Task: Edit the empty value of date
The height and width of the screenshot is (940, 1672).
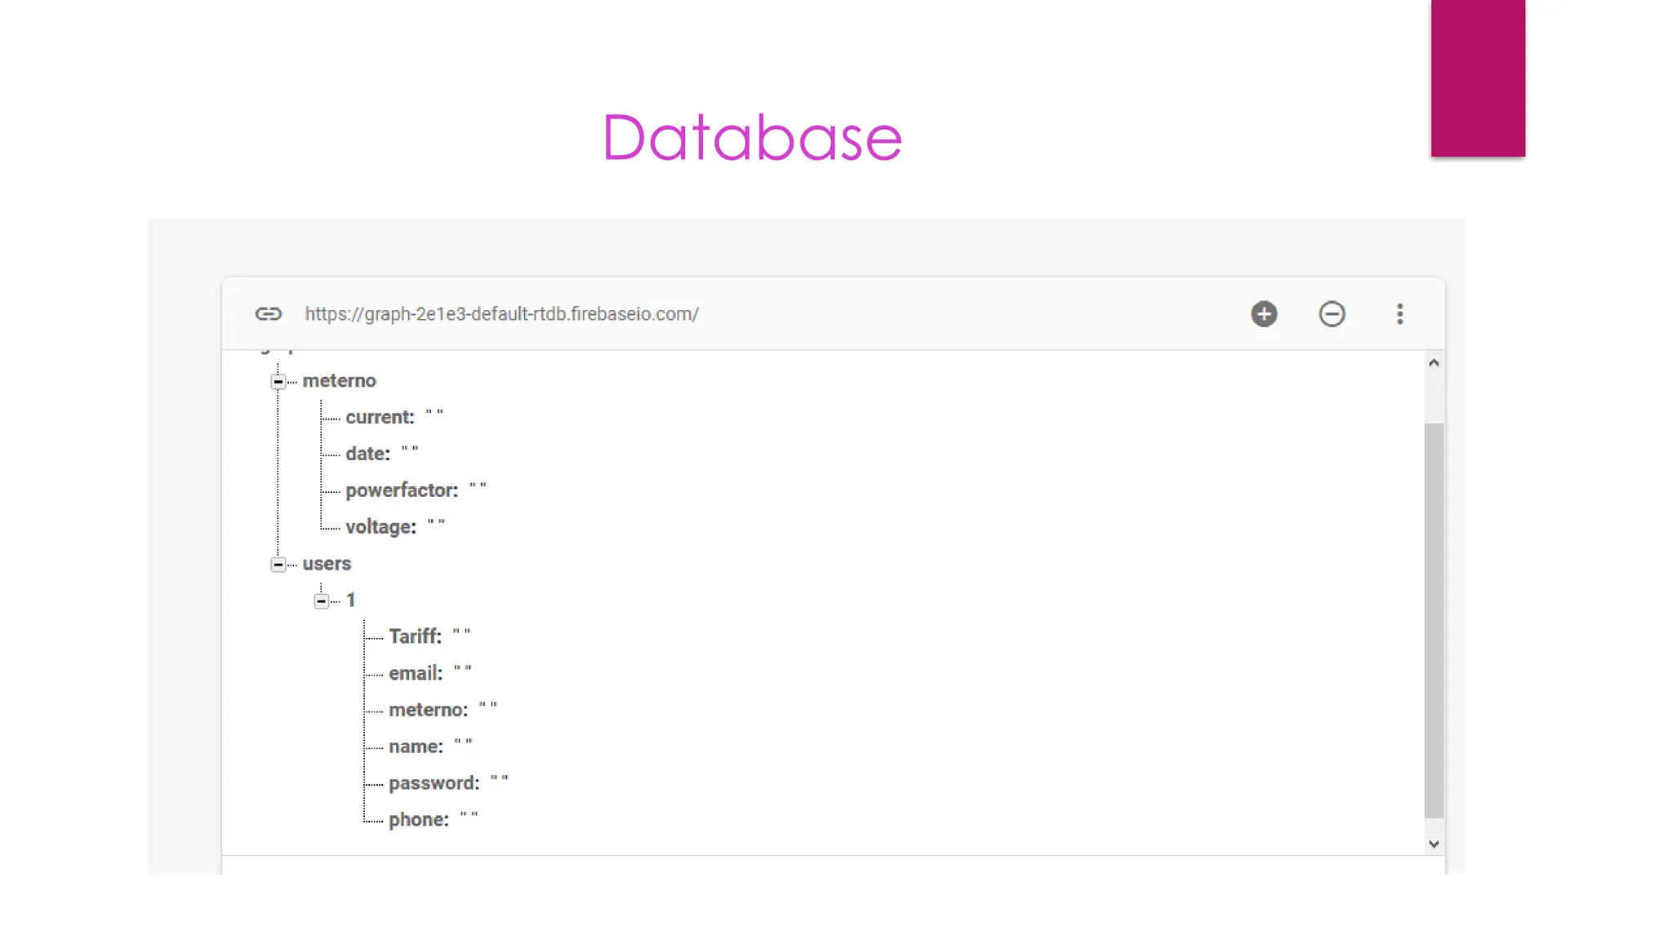Action: (x=409, y=450)
